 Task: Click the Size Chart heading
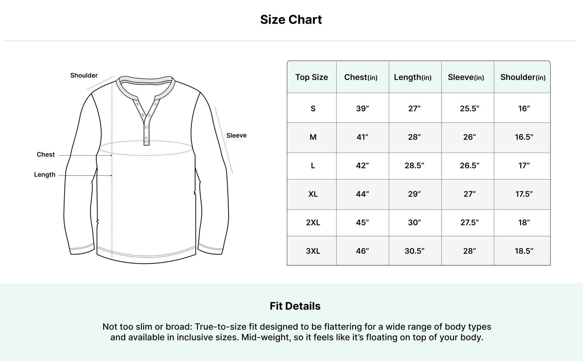pos(291,19)
